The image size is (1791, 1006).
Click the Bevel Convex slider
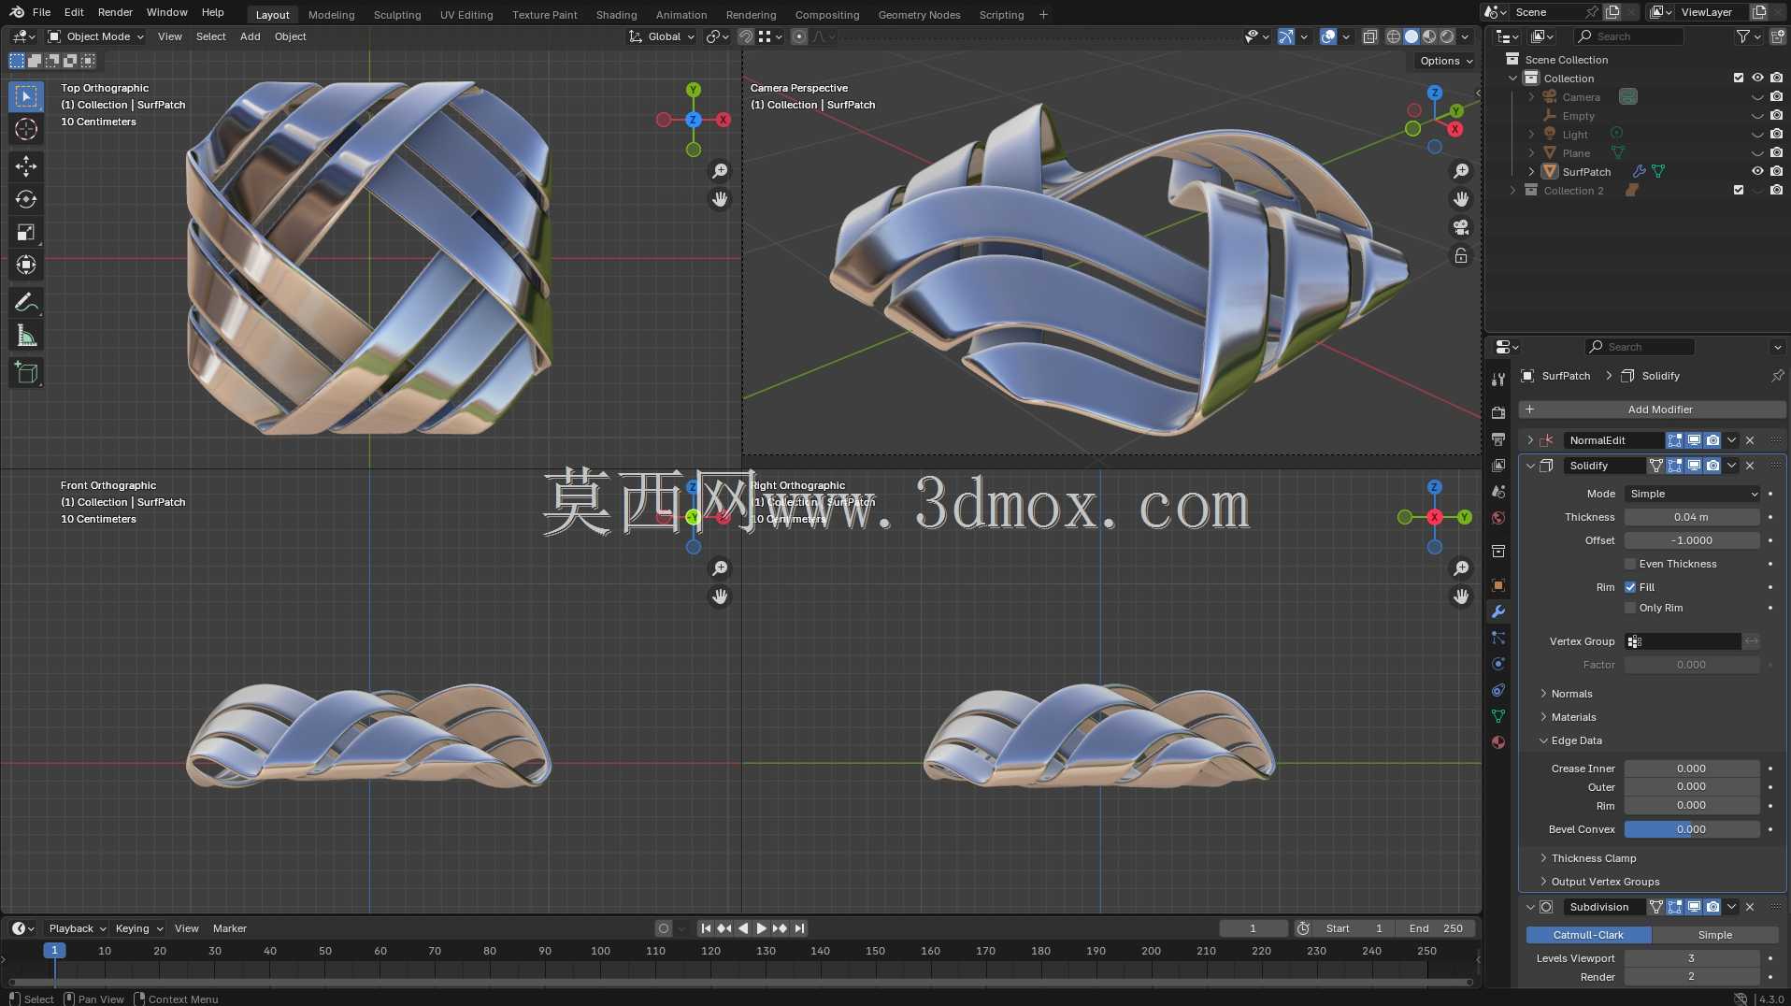1692,829
